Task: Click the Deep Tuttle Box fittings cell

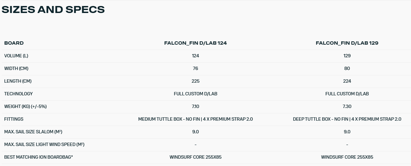Action: point(347,119)
